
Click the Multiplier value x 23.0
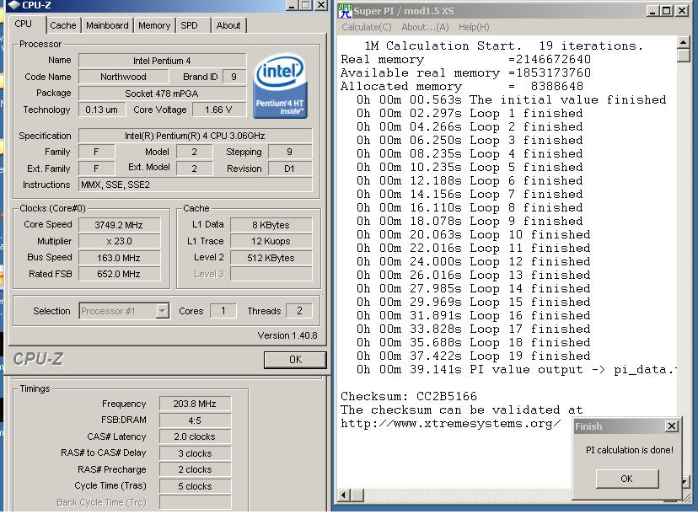(x=119, y=241)
